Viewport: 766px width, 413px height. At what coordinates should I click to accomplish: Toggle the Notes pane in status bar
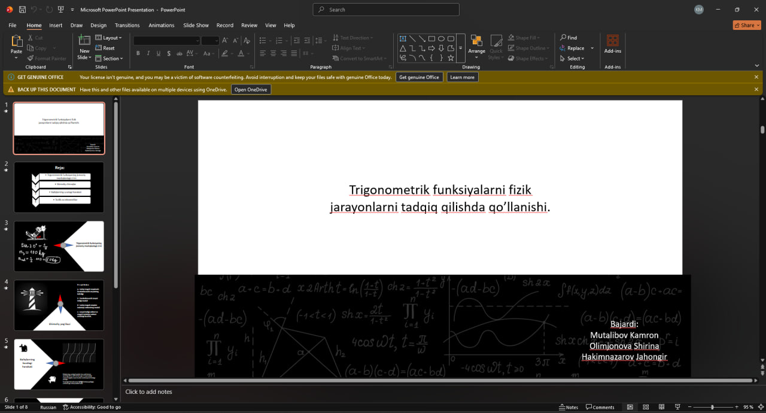(569, 407)
